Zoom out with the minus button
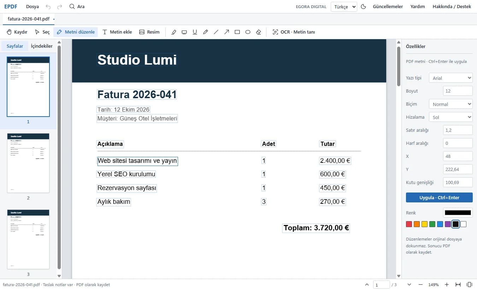This screenshot has height=290, width=477. (420, 284)
